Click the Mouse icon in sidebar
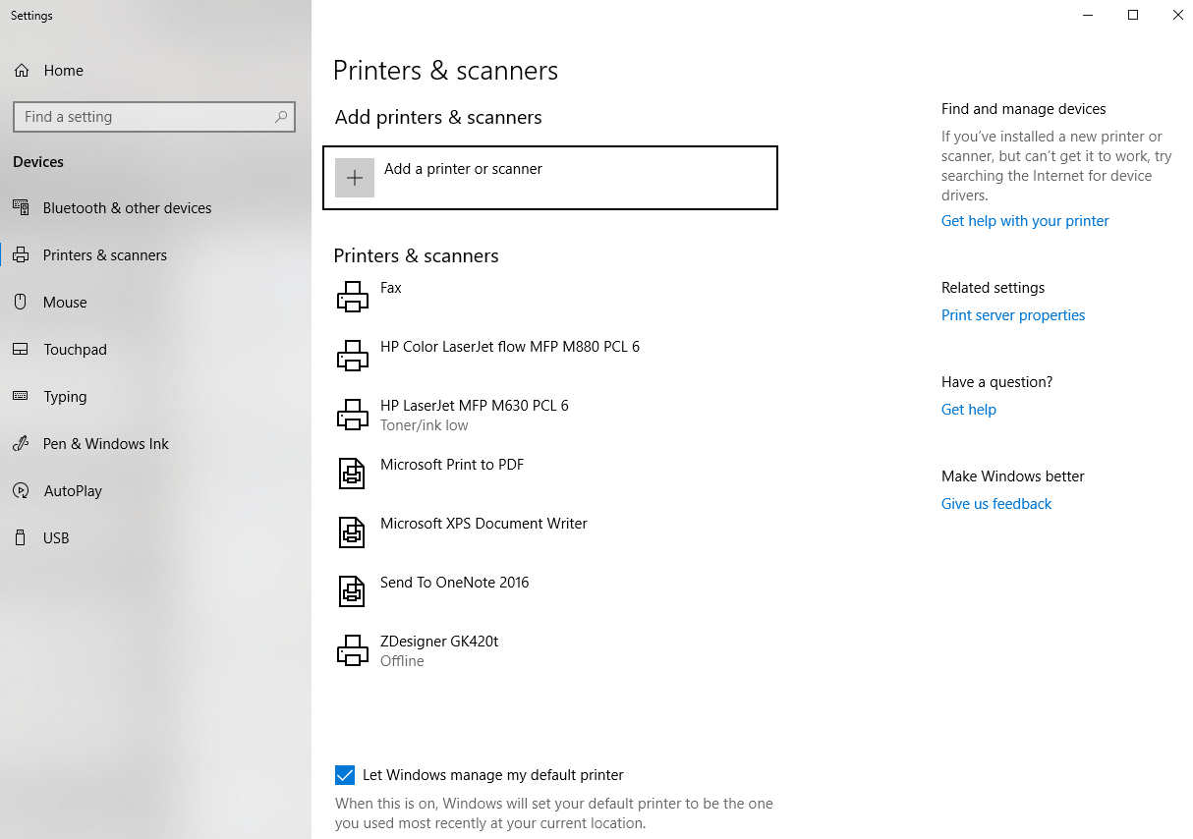Viewport: 1193px width, 839px height. (21, 303)
